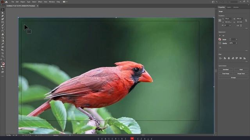The width and height of the screenshot is (250, 140).
Task: Click the Home icon
Action: click(x=6, y=2)
